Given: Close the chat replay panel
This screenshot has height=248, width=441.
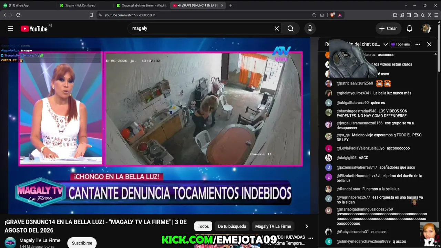Looking at the screenshot, I should point(429,44).
